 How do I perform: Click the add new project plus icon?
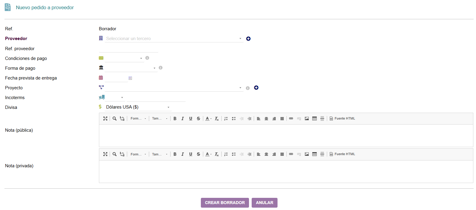[256, 88]
